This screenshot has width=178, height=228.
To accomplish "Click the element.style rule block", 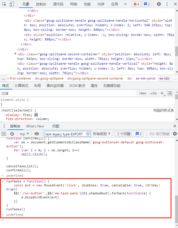I will click(87, 102).
